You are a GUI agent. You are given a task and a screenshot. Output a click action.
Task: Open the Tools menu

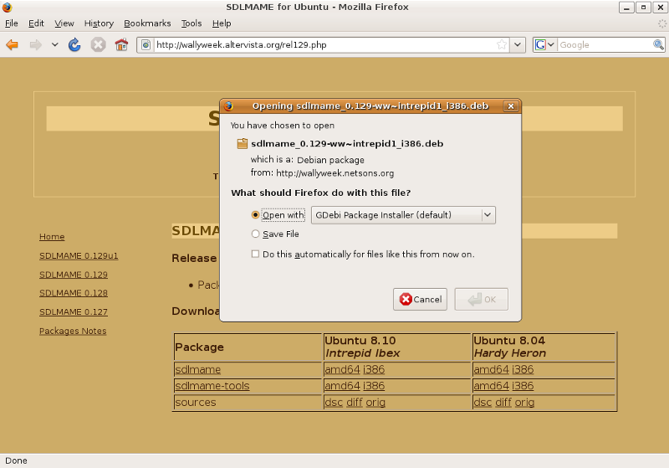click(192, 23)
